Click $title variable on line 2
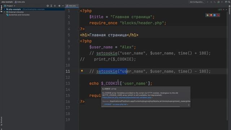Image resolution: width=231 pixels, height=130 pixels. coord(96,17)
